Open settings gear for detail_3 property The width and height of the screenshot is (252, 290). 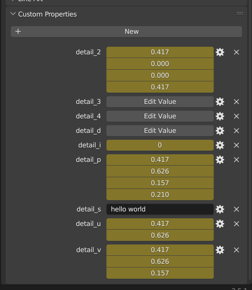[x=220, y=102]
